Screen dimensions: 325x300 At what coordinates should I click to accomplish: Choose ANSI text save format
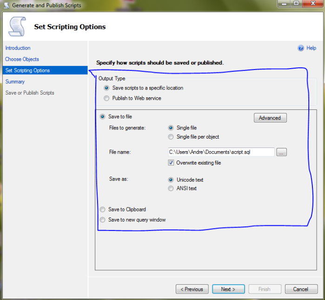[x=171, y=188]
